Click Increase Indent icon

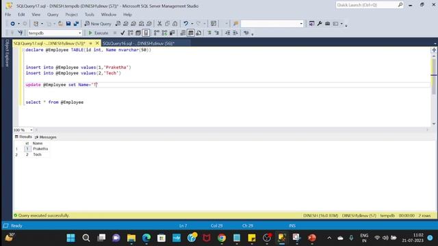point(235,33)
